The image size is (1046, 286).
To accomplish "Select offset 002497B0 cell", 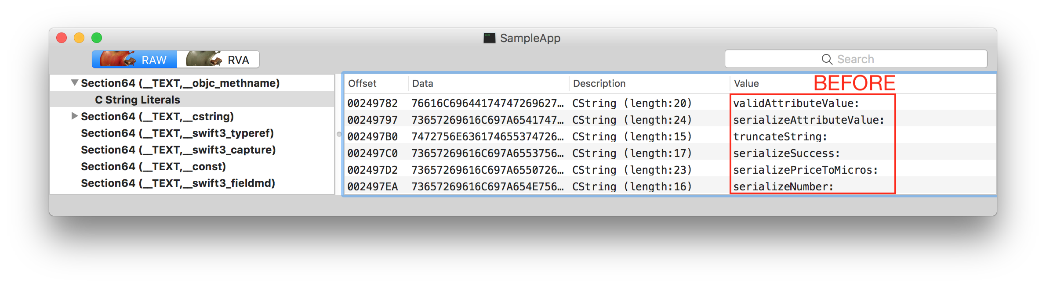I will [372, 136].
